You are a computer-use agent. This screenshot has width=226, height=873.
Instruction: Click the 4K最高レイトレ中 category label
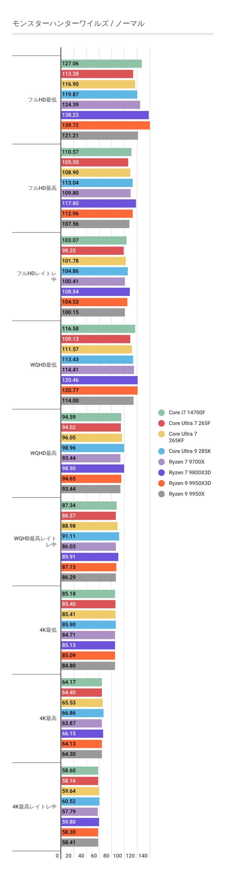(34, 806)
